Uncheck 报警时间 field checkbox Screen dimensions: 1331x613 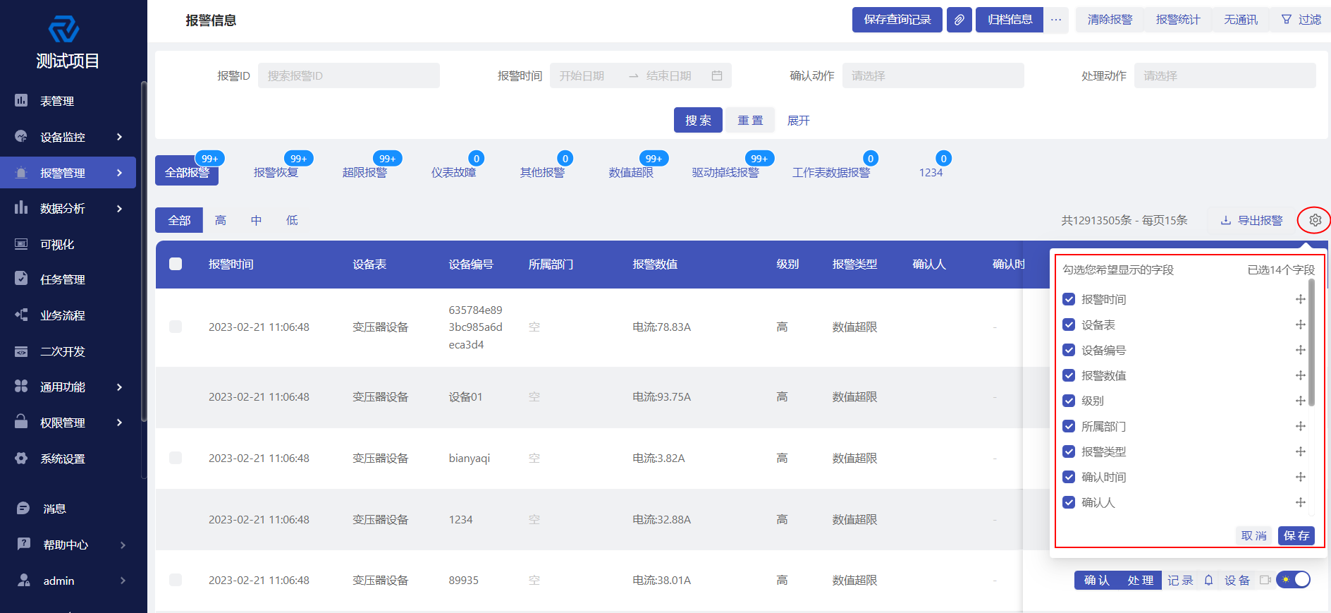click(1069, 299)
